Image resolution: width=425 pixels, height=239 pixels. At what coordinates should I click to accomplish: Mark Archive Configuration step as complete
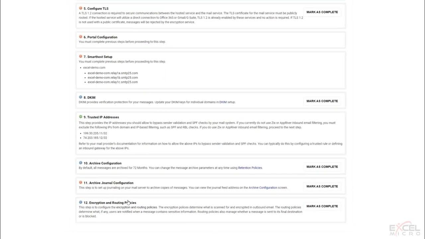[x=322, y=167]
